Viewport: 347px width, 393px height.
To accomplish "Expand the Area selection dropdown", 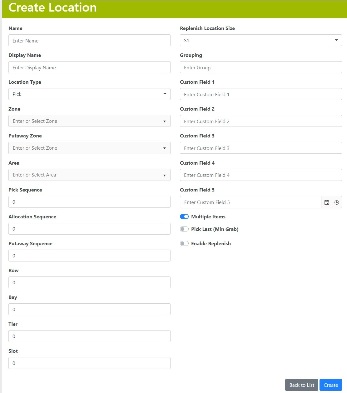I will point(89,175).
